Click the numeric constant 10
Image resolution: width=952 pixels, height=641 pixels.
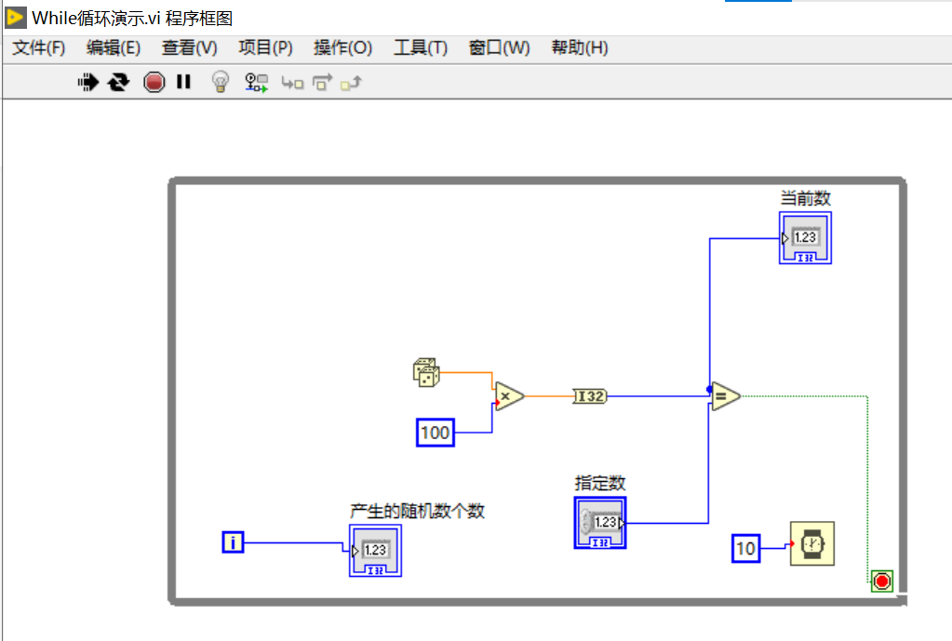745,549
